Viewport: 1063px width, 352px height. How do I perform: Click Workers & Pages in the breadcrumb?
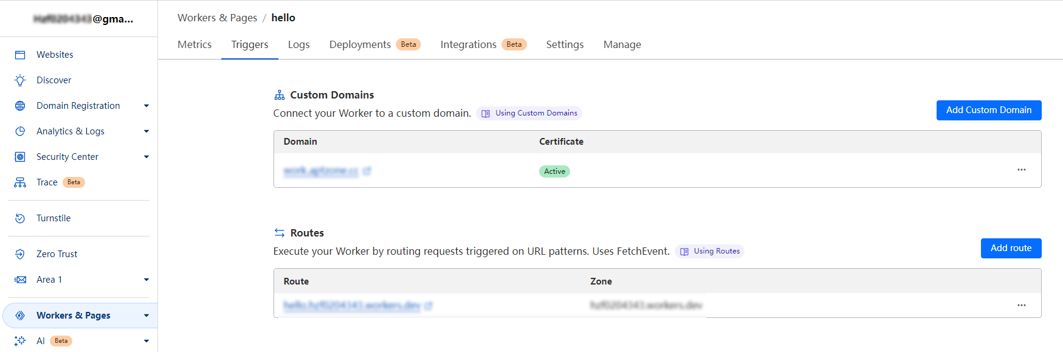(217, 18)
